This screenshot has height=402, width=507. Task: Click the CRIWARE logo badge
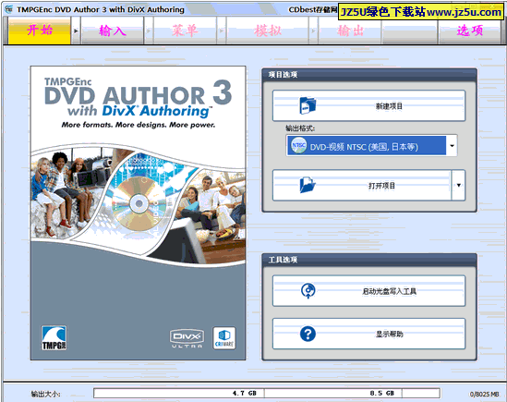(224, 338)
